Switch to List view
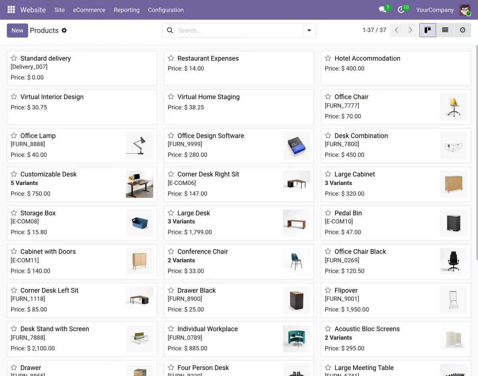Image resolution: width=478 pixels, height=376 pixels. (x=445, y=30)
